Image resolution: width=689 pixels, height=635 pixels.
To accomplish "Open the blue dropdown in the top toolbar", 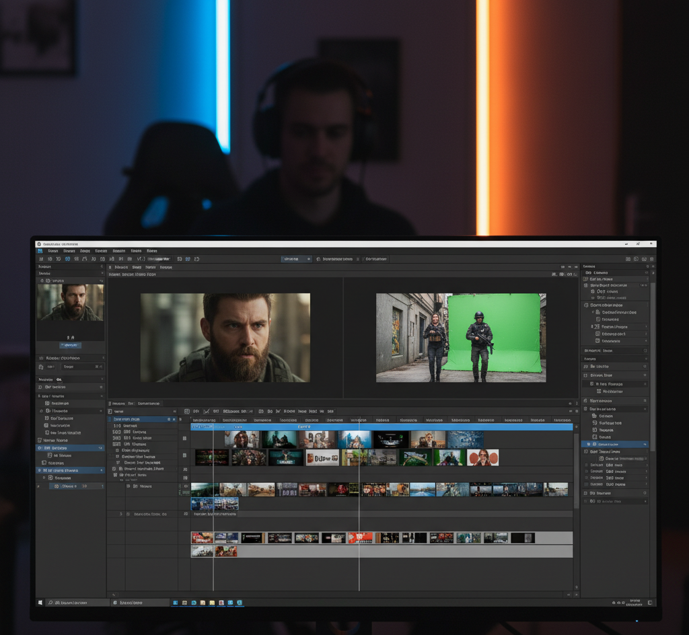I will coord(296,258).
